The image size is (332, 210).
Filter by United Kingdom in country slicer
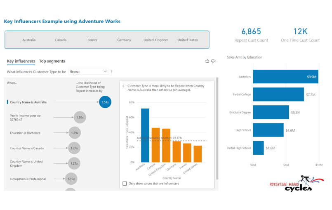[x=156, y=40]
